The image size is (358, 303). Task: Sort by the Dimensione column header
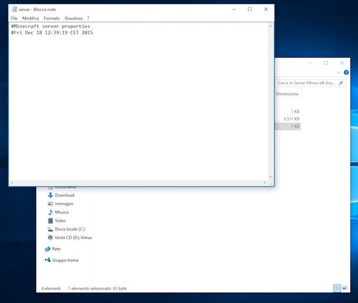[287, 94]
